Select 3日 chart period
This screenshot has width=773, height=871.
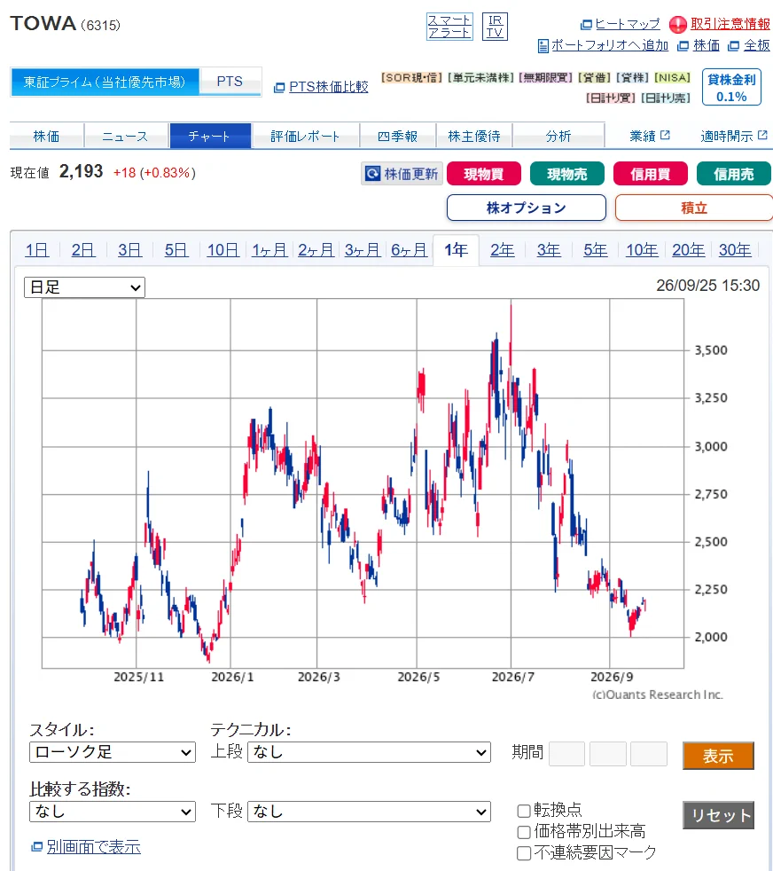(130, 250)
